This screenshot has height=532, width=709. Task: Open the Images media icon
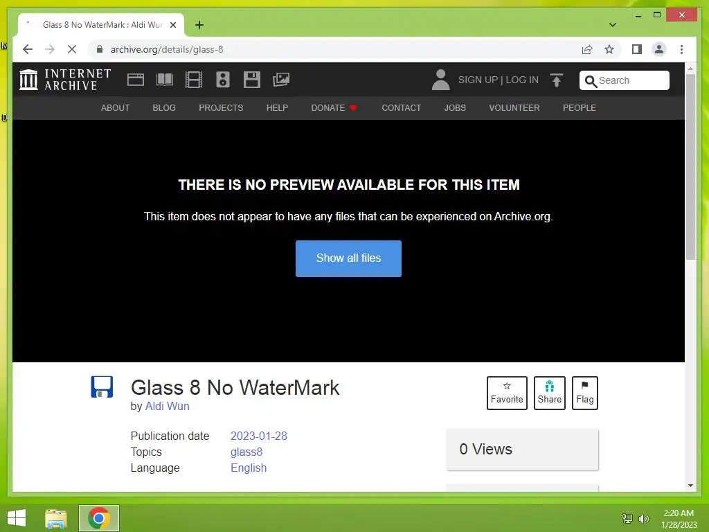click(281, 80)
